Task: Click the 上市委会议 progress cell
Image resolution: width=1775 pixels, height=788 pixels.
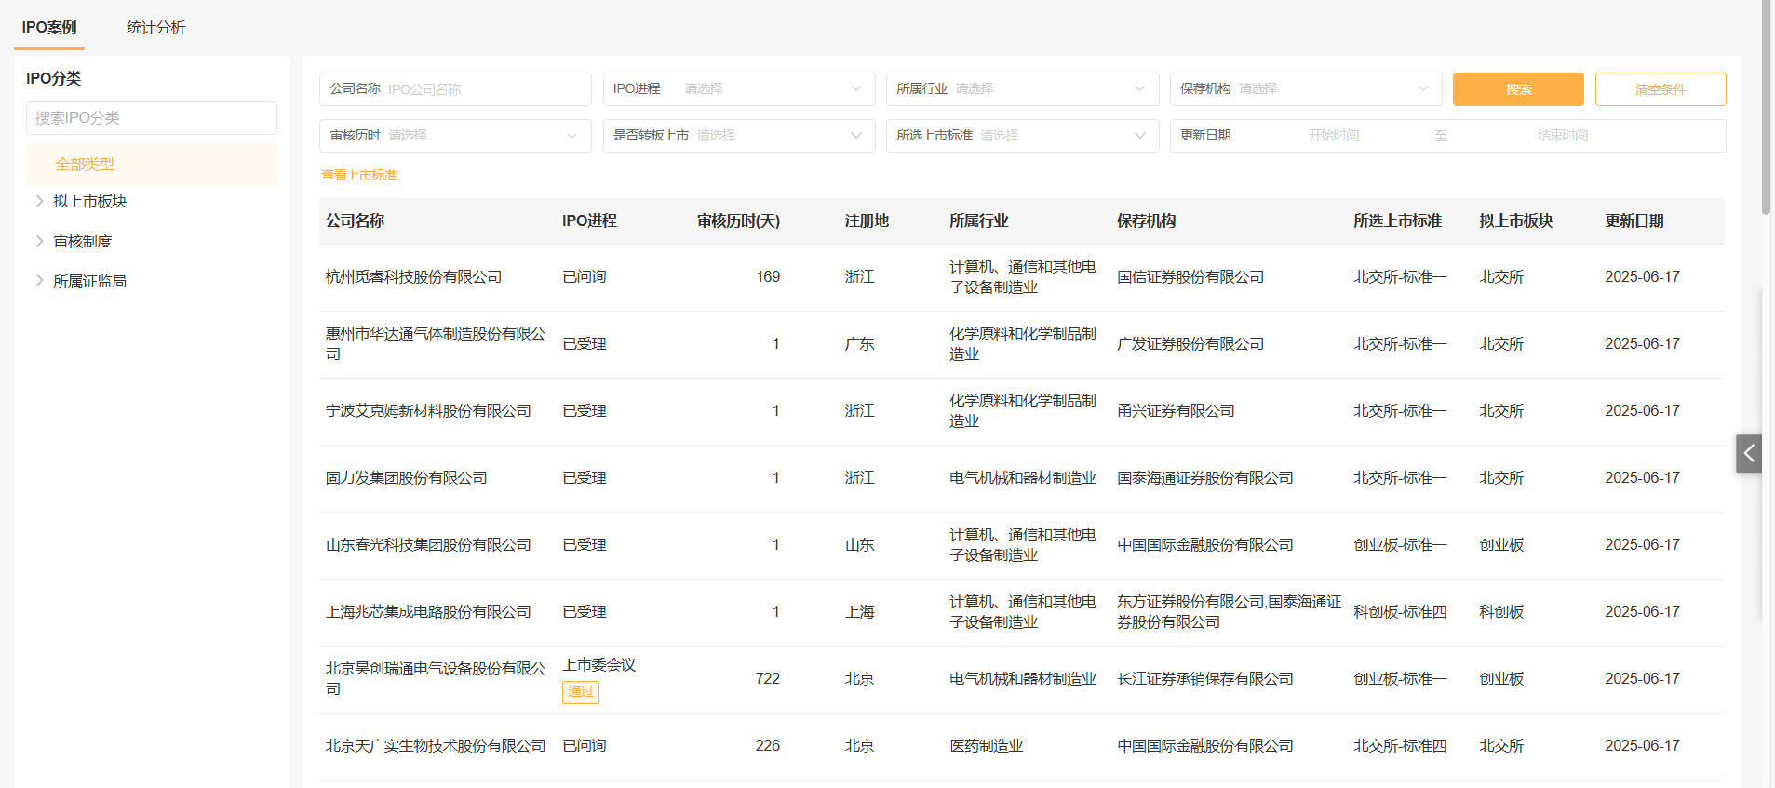Action: [599, 665]
